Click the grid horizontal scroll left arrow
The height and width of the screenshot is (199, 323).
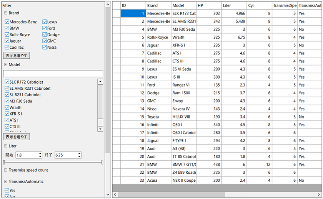click(115, 194)
